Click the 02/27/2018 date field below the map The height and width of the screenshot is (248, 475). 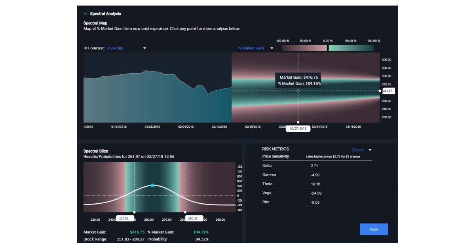tap(299, 128)
